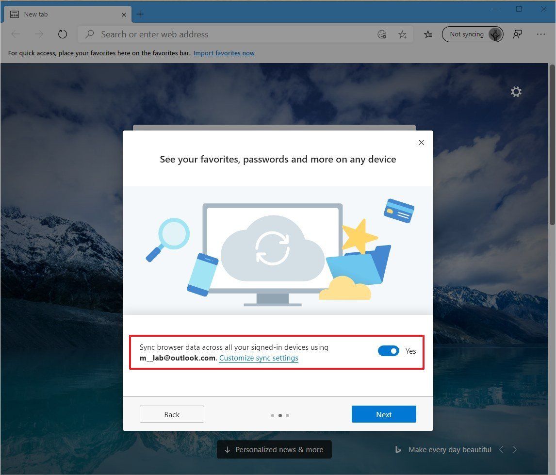Click the Import favorites now link

coord(224,53)
